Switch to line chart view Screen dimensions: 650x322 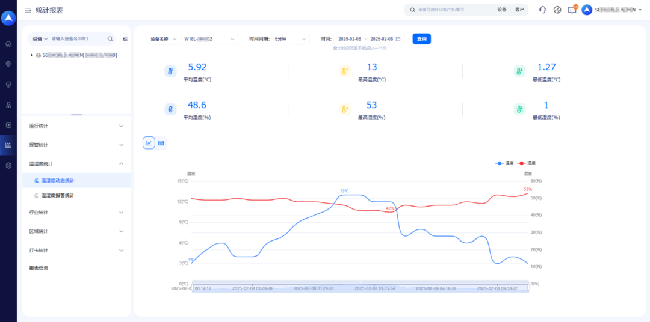(149, 142)
